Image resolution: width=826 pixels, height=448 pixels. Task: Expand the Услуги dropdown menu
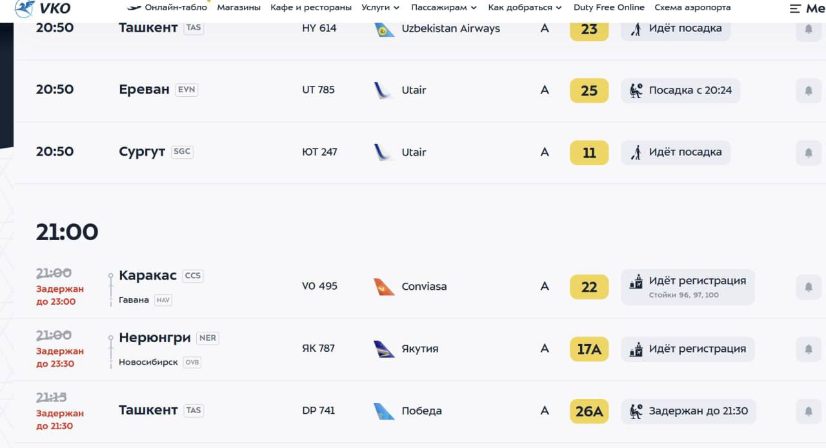[380, 8]
